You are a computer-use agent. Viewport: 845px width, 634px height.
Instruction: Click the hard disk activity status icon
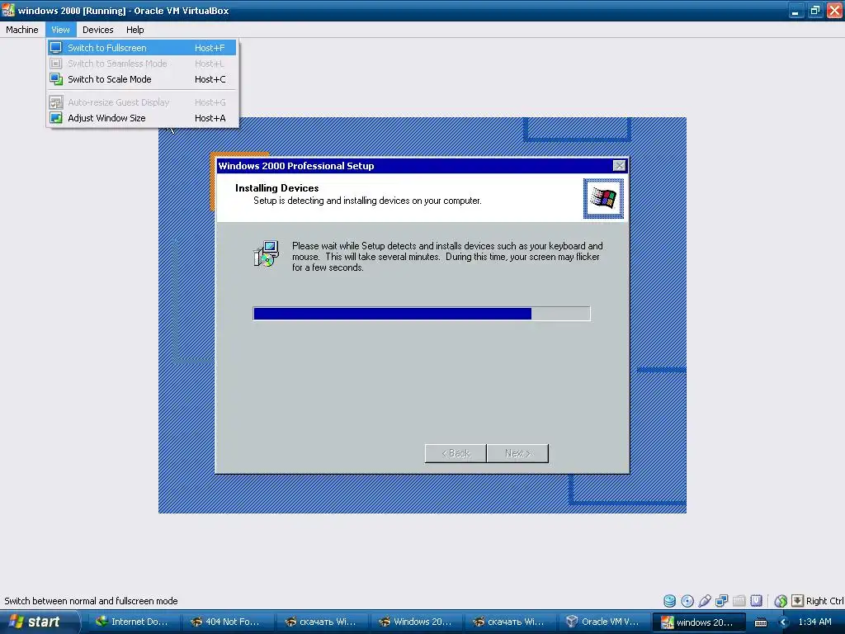(x=669, y=601)
